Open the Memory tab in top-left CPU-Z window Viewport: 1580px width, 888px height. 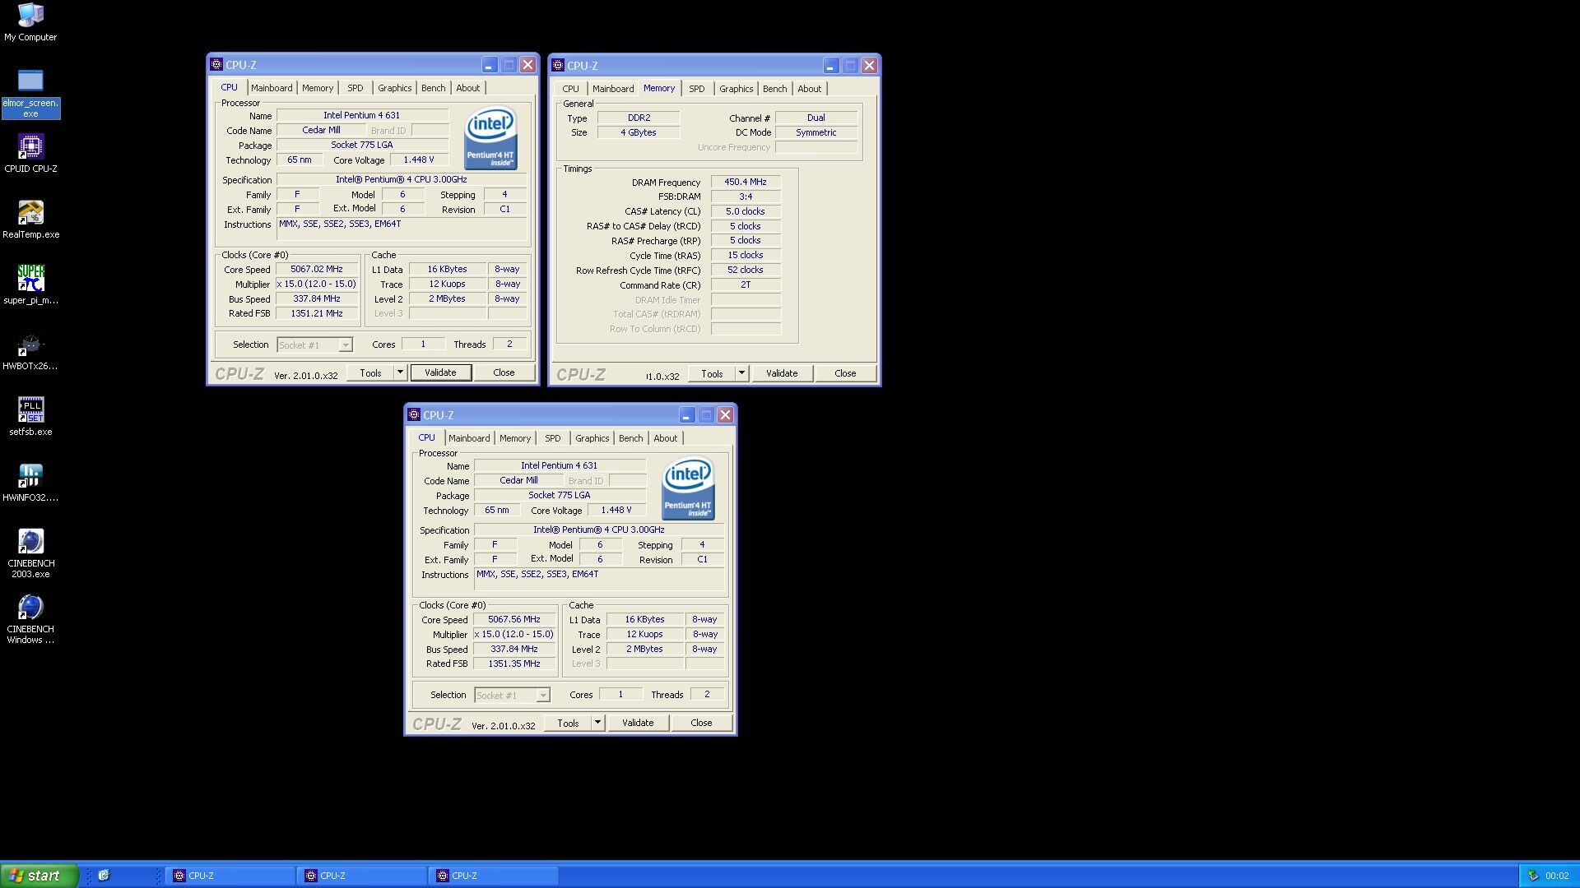click(x=318, y=88)
